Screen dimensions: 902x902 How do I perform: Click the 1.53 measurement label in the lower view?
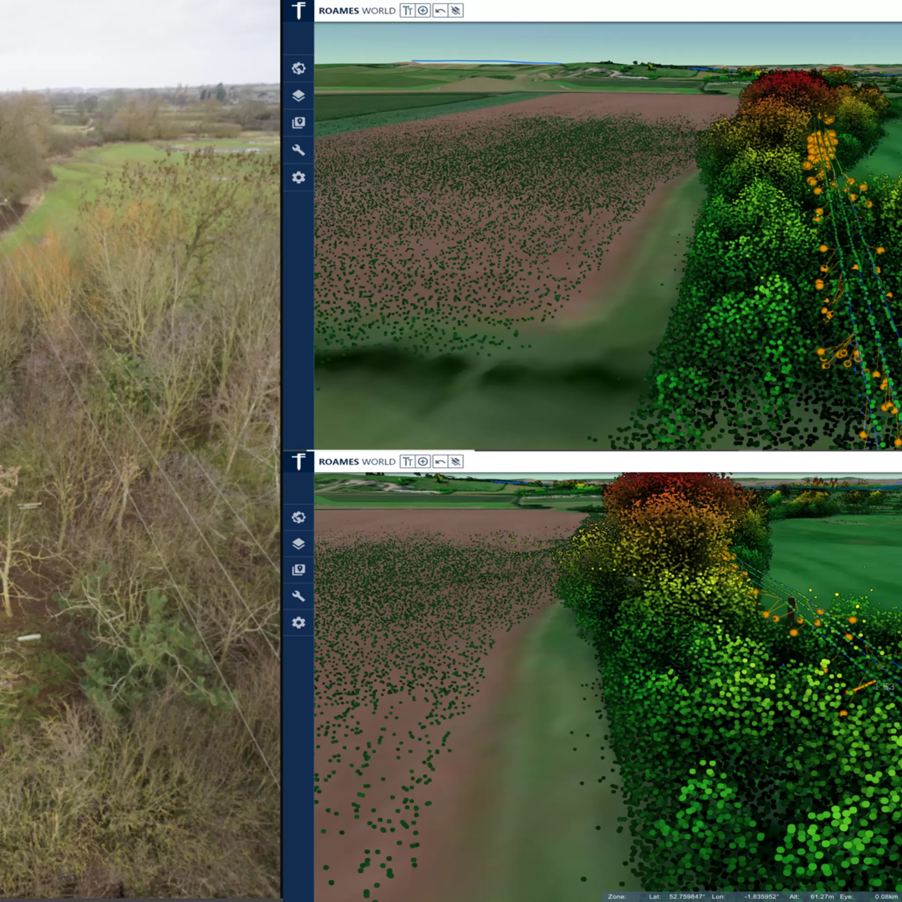[884, 687]
